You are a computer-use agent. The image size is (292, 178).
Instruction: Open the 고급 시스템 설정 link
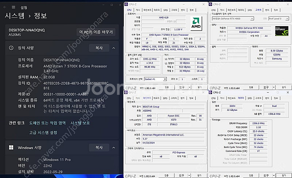pyautogui.click(x=43, y=133)
